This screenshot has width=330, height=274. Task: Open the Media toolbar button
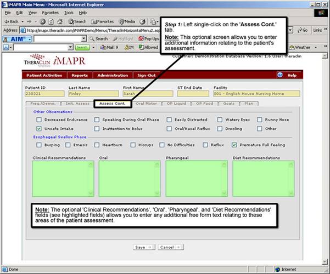point(127,21)
